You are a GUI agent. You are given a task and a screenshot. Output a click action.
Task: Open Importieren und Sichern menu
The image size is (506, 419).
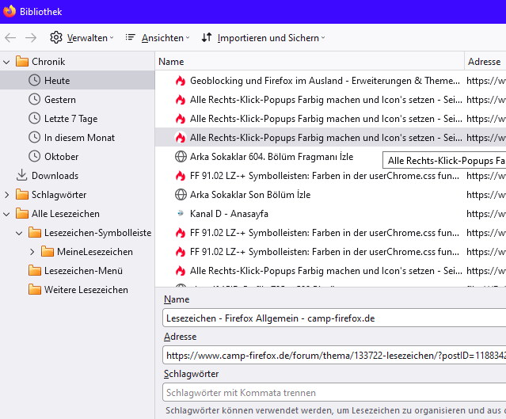pyautogui.click(x=263, y=37)
